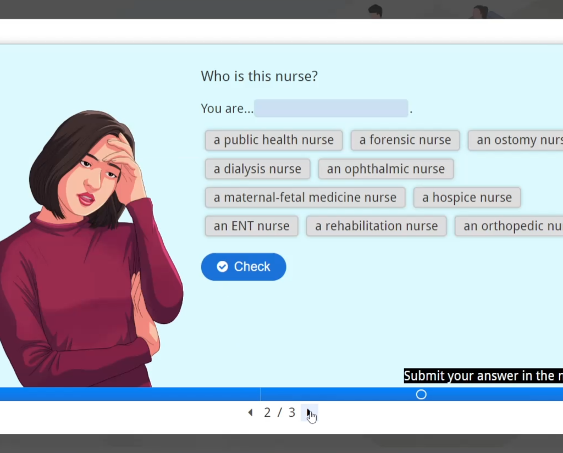The image size is (563, 453).
Task: Click the 'Who is this nurse?' question text
Action: pos(260,76)
